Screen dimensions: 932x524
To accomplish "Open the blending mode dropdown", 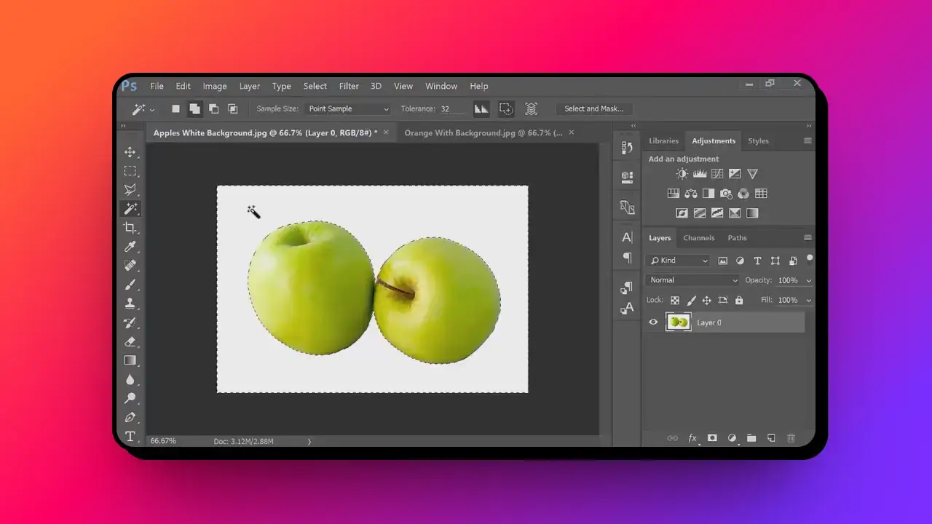I will tap(692, 279).
